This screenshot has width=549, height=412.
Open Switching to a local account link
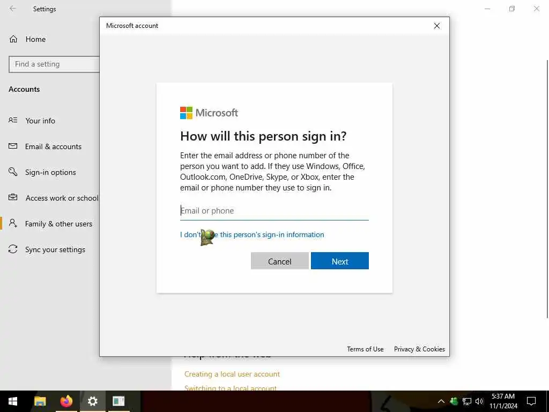point(231,388)
